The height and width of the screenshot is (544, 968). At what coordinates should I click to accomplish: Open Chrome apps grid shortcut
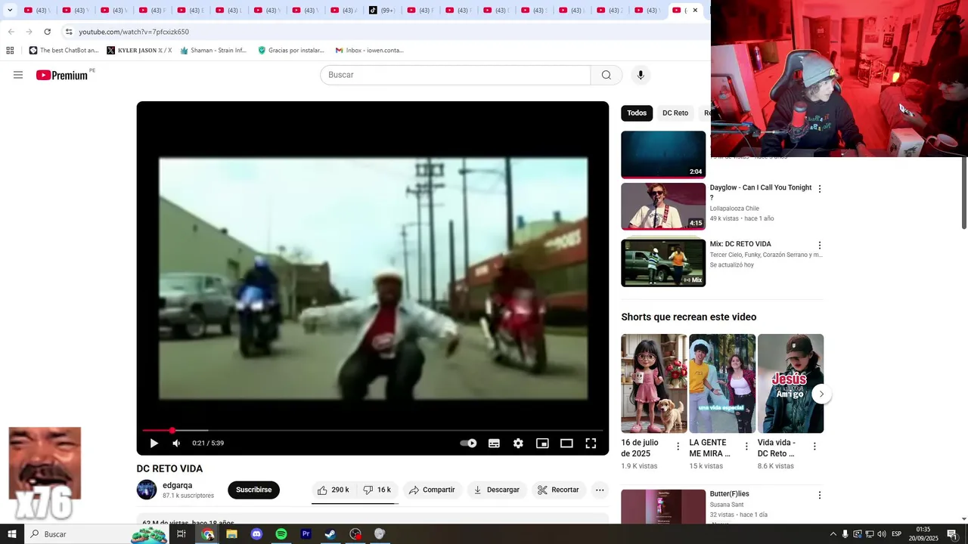pos(10,51)
